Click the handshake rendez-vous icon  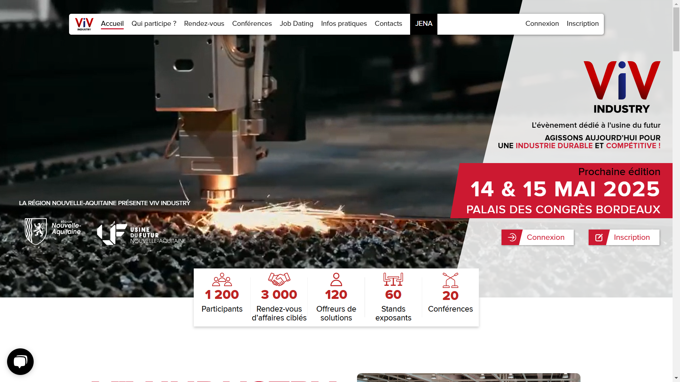click(279, 279)
